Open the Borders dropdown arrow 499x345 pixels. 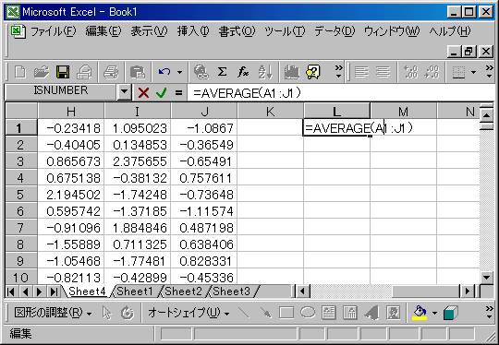tap(473, 73)
